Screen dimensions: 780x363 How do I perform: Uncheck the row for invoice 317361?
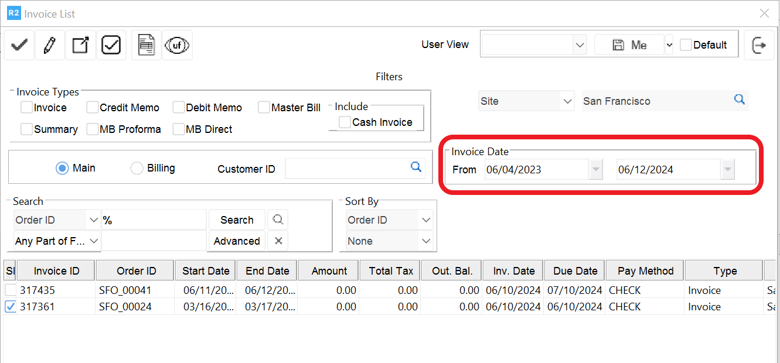click(11, 306)
